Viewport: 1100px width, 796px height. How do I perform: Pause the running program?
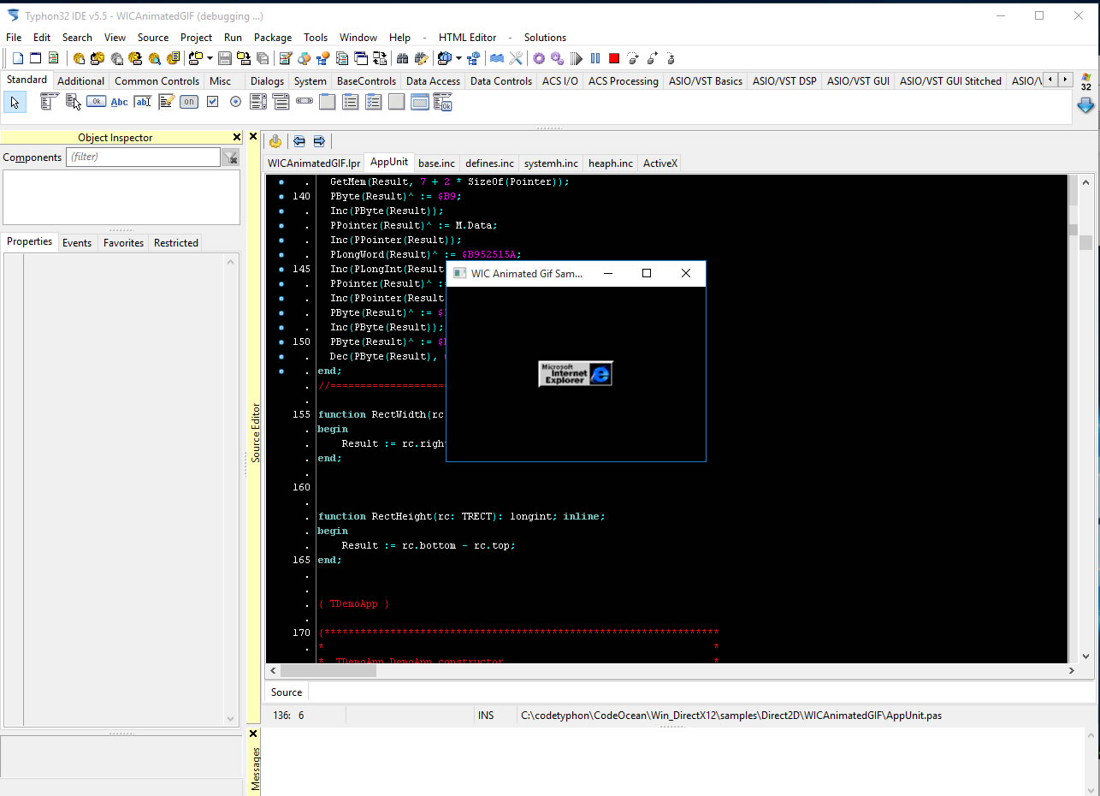coord(595,58)
